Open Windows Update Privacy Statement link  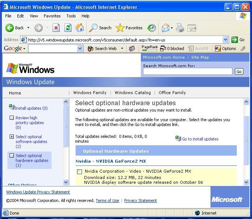[x=38, y=192]
